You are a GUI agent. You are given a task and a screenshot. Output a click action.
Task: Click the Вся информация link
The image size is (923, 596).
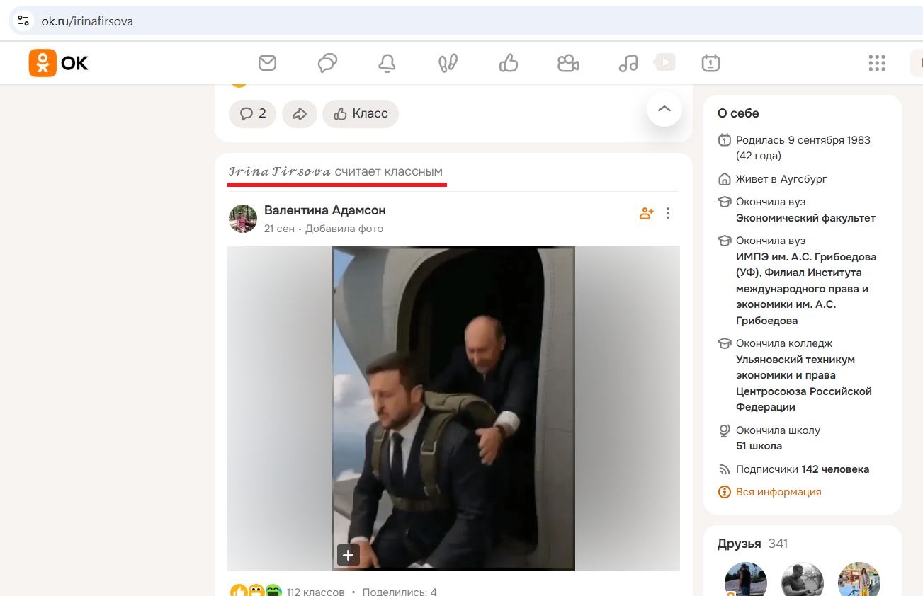click(x=777, y=491)
